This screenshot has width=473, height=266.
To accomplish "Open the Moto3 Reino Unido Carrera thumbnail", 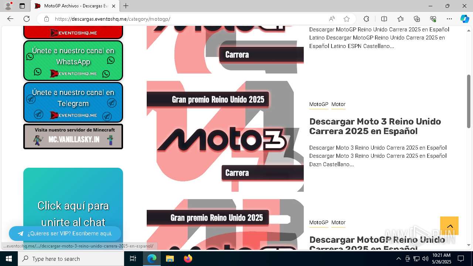I will [225, 136].
